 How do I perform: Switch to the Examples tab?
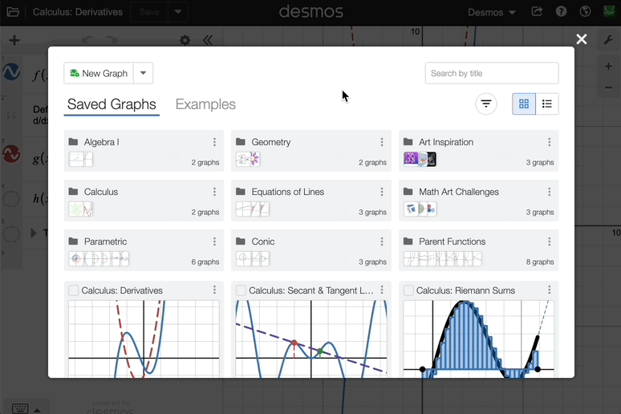(x=205, y=104)
